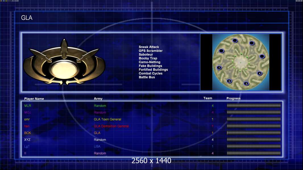Click the progress bar in the !! row
Image resolution: width=303 pixels, height=170 pixels.
click(x=254, y=153)
